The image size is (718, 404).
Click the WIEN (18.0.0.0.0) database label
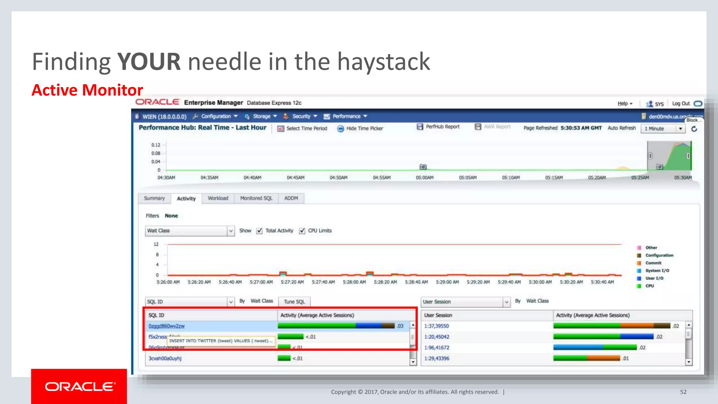(164, 116)
